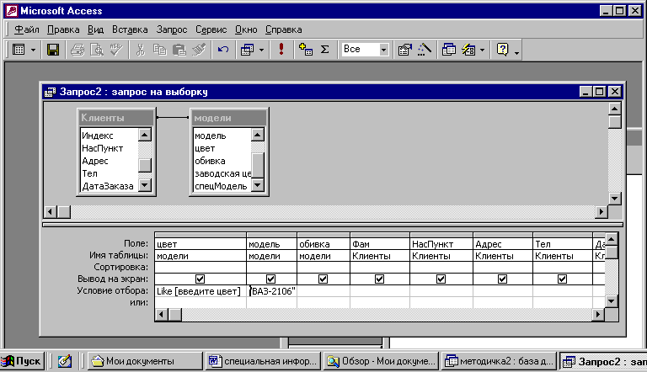
Task: Uncheck show box for Фам column
Action: 380,279
